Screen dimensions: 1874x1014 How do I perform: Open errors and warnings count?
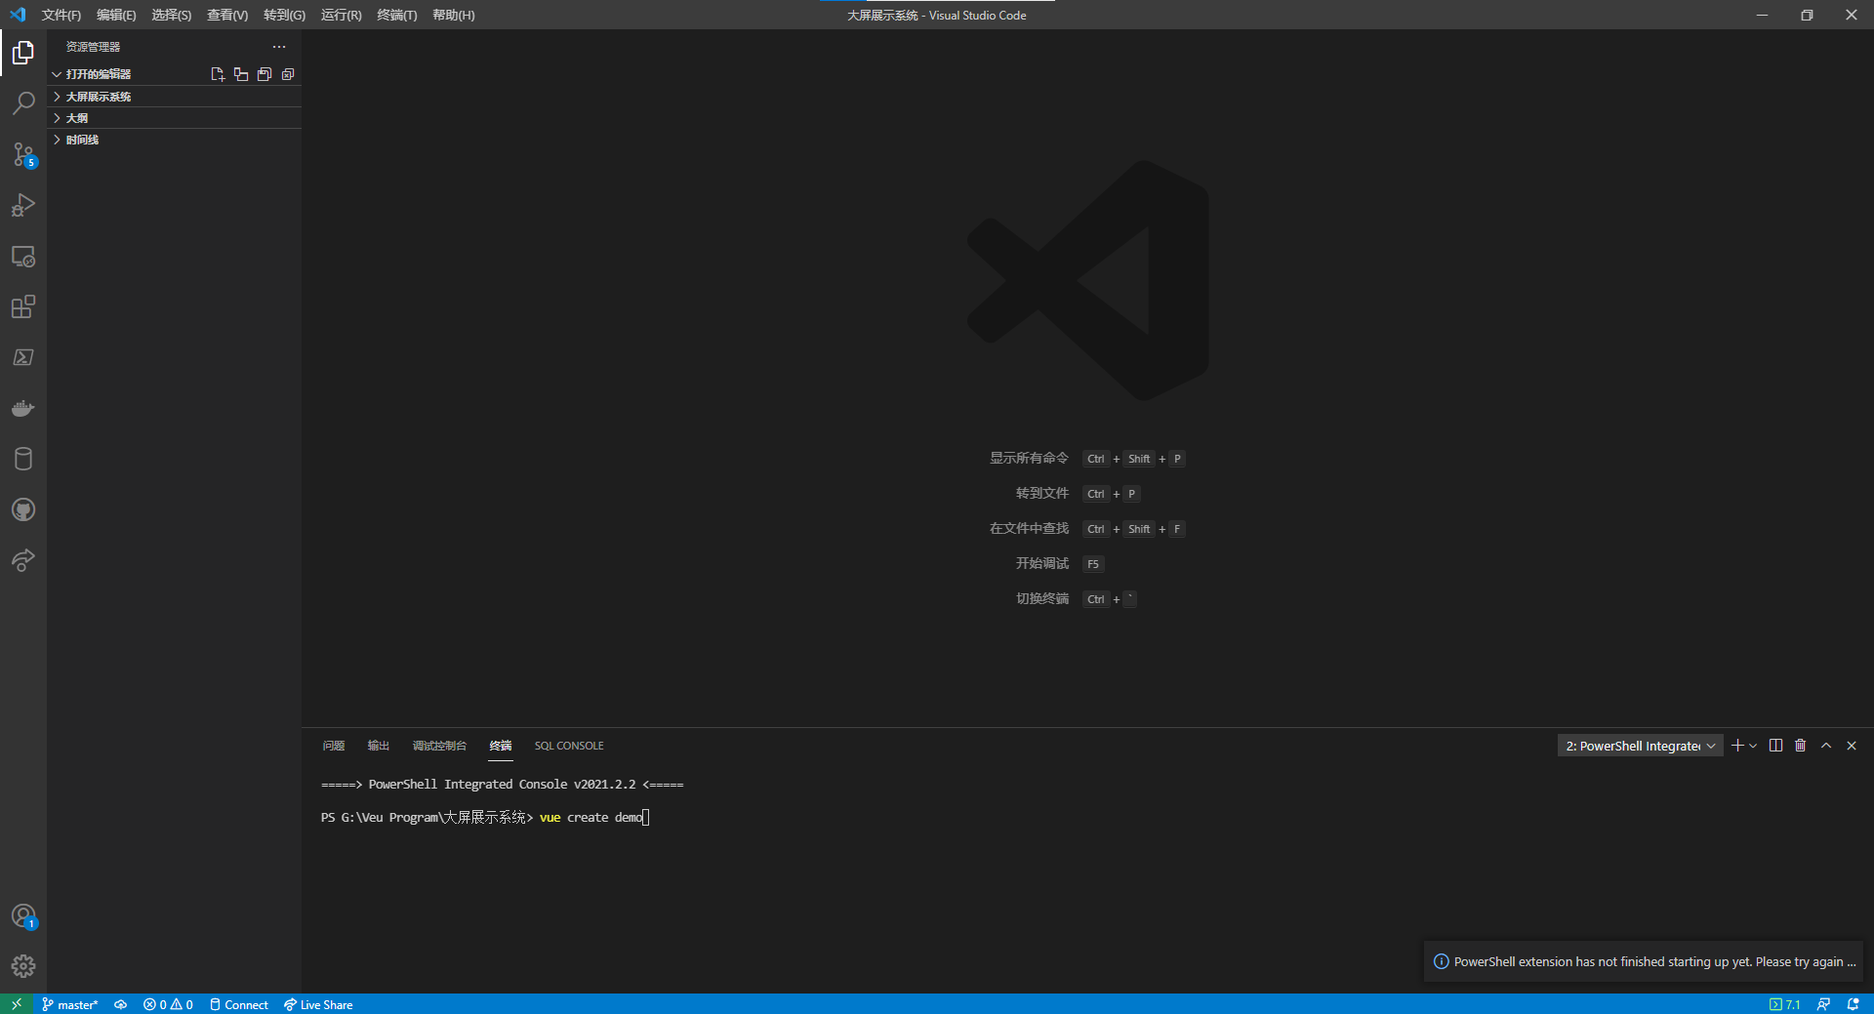(x=168, y=1004)
